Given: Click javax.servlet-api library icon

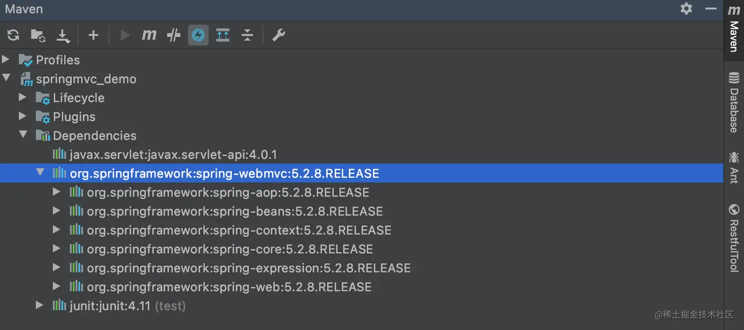Looking at the screenshot, I should tap(60, 154).
